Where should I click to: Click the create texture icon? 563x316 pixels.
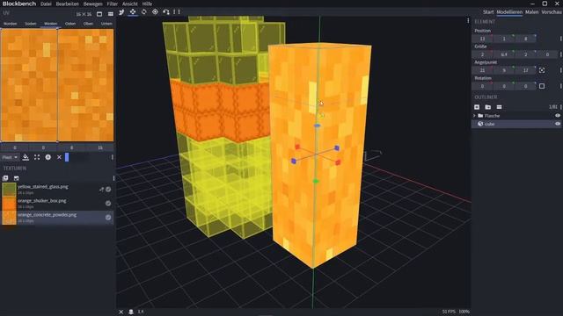16,178
